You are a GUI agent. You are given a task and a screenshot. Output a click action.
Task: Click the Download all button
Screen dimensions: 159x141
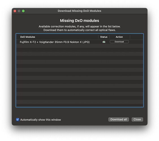point(119,119)
